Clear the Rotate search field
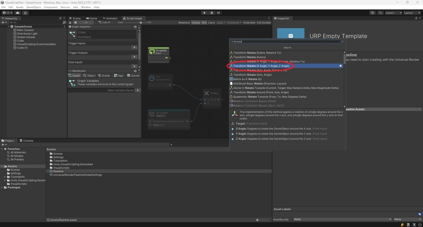 tap(343, 42)
